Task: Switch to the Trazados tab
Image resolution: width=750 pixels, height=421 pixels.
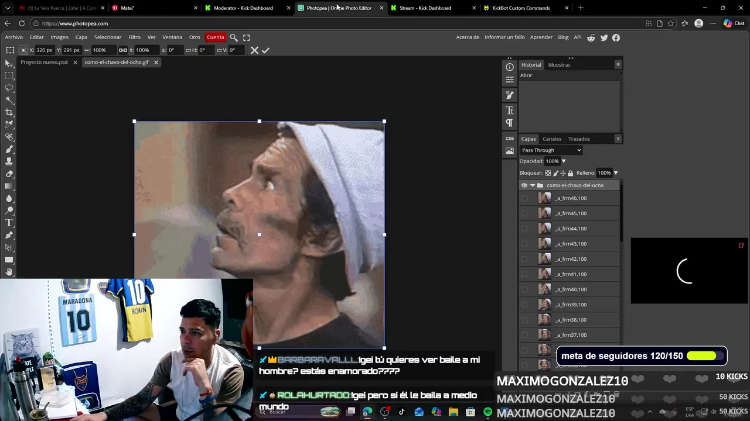Action: pyautogui.click(x=579, y=139)
